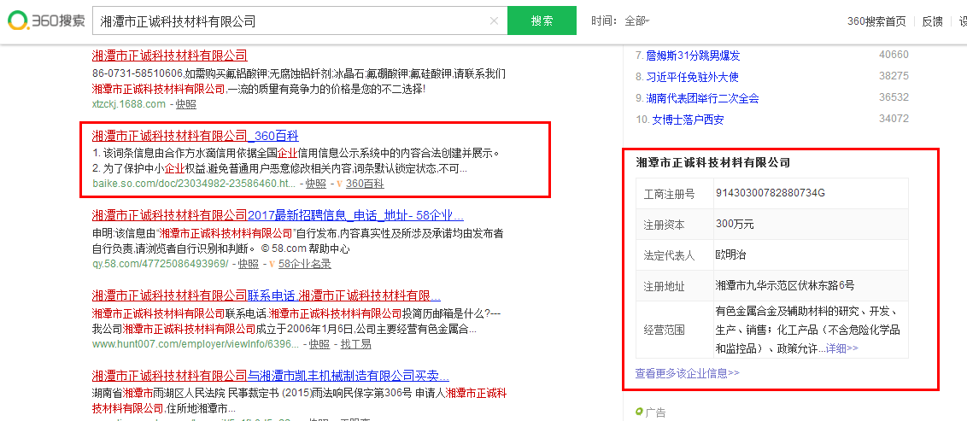Go to 360搜索首页
967x421 pixels.
coord(876,21)
